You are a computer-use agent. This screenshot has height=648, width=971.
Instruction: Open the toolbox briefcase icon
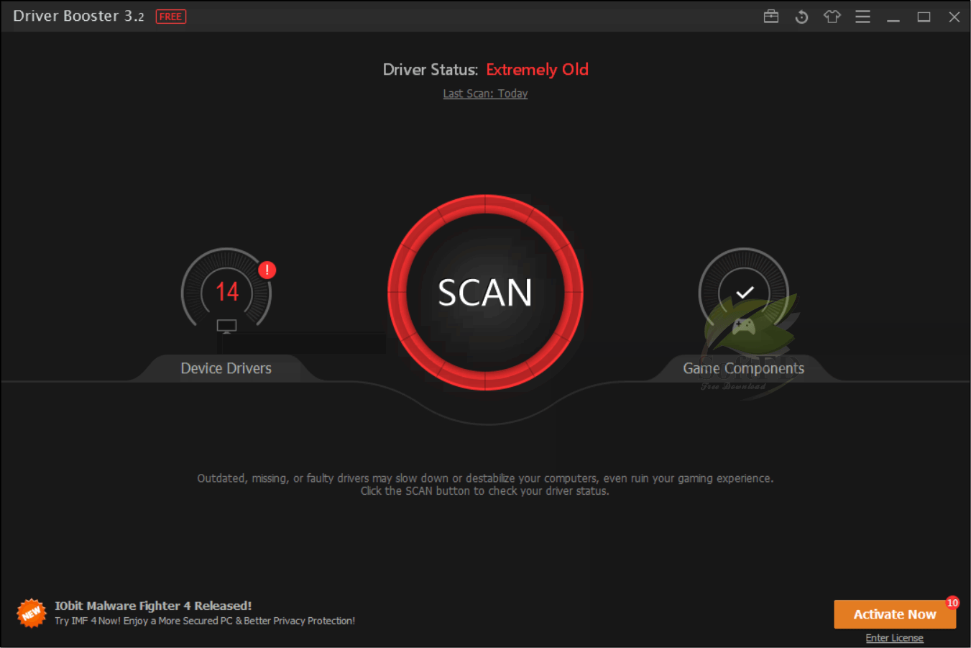[x=771, y=17]
